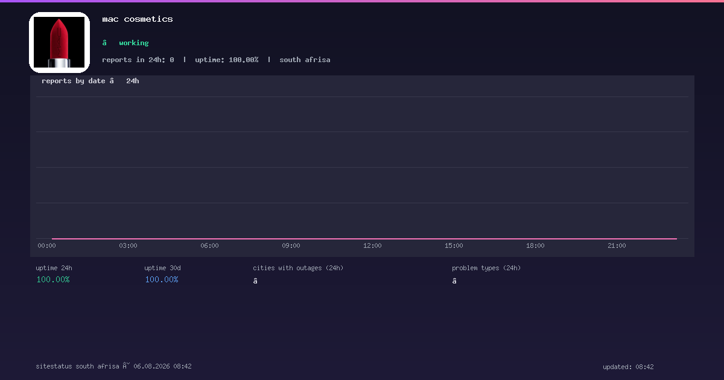The image size is (724, 380).
Task: Click the uptime 30d blue percentage
Action: pyautogui.click(x=162, y=279)
